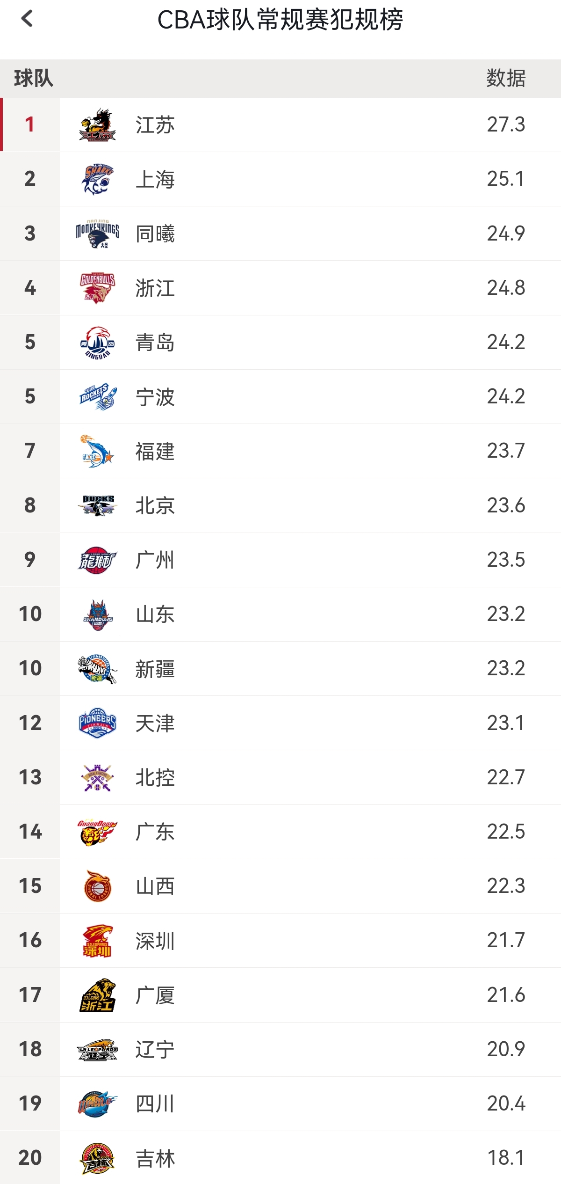561x1184 pixels.
Task: Tap the 球队 column header
Action: 34,78
